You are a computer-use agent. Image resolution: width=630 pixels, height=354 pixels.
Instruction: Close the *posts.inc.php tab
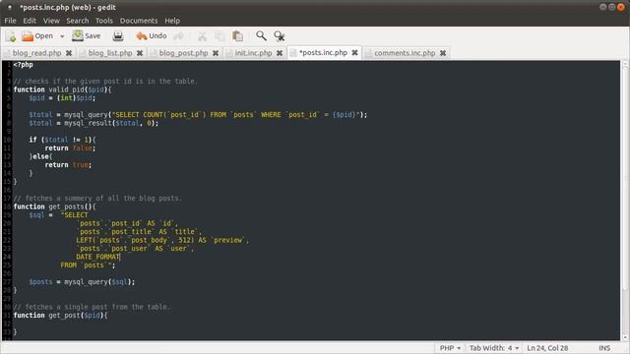[355, 52]
